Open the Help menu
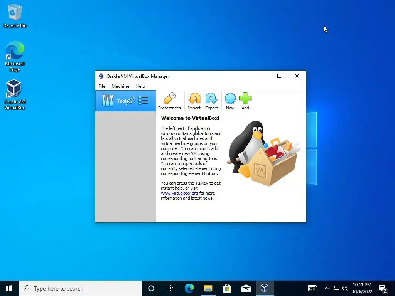Screen dimensions: 395x296 pos(140,86)
